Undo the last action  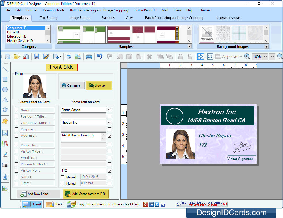pos(100,57)
